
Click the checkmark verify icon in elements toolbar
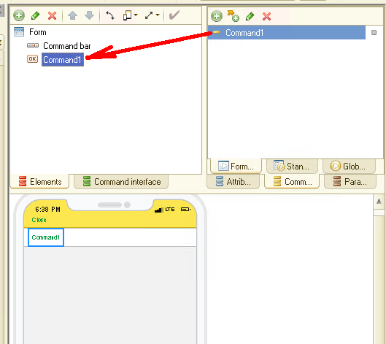click(x=174, y=15)
